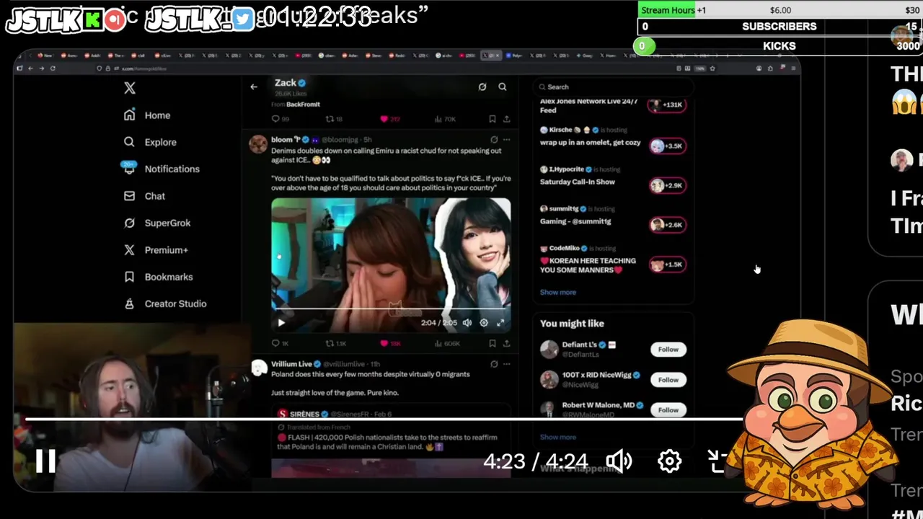Click the Grok icon in the Zack header
923x519 pixels.
click(x=482, y=86)
